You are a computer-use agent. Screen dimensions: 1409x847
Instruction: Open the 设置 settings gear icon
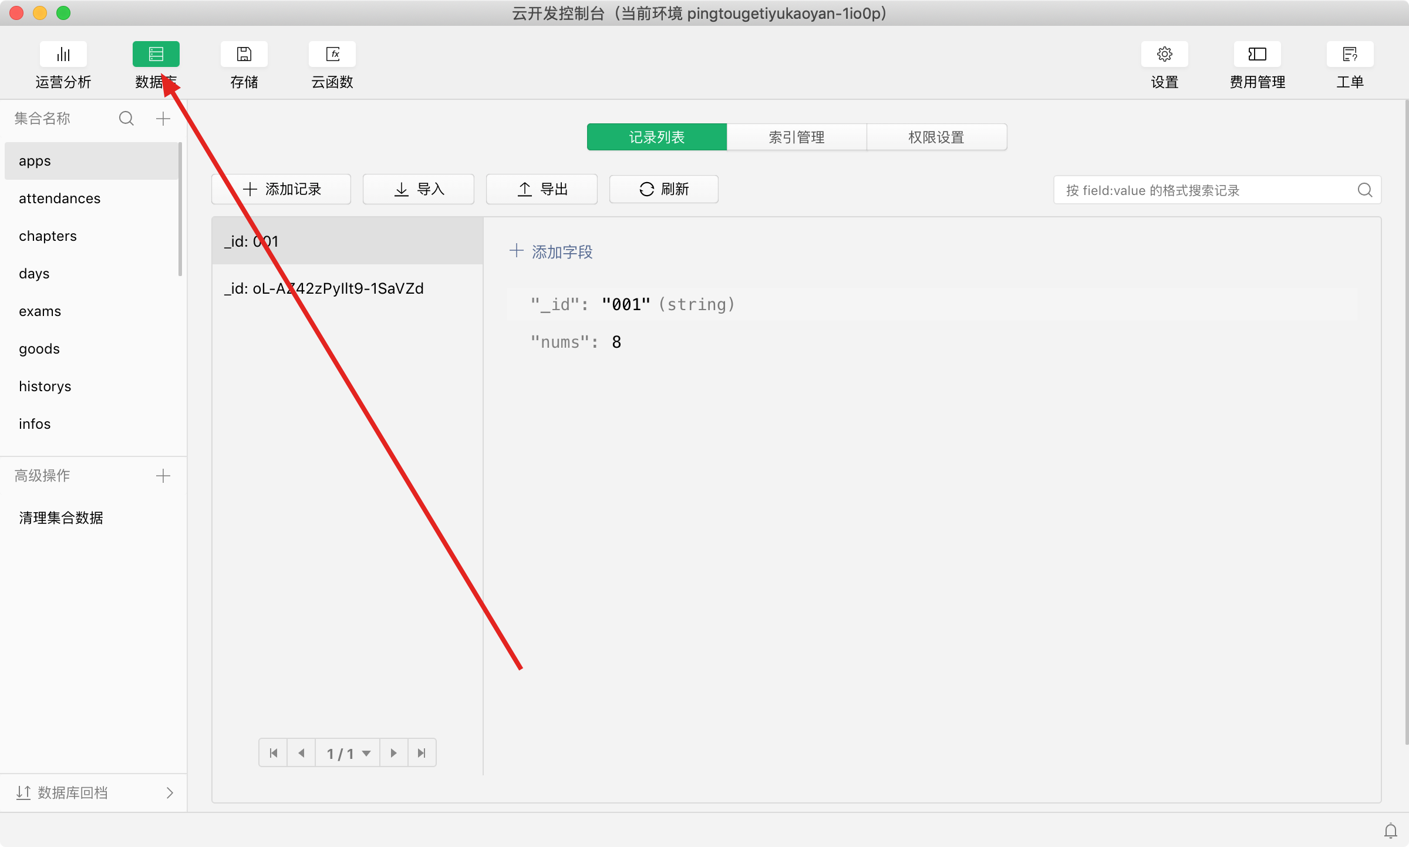pos(1164,55)
